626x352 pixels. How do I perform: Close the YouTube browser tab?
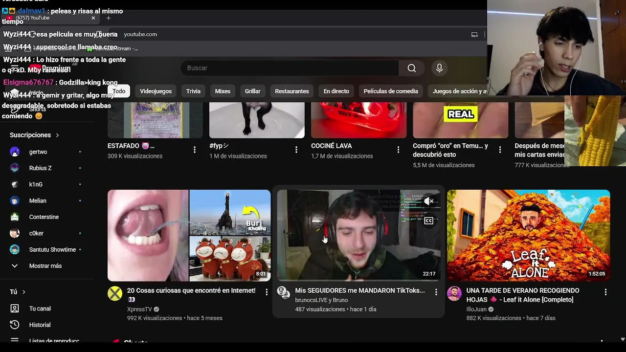pos(93,18)
